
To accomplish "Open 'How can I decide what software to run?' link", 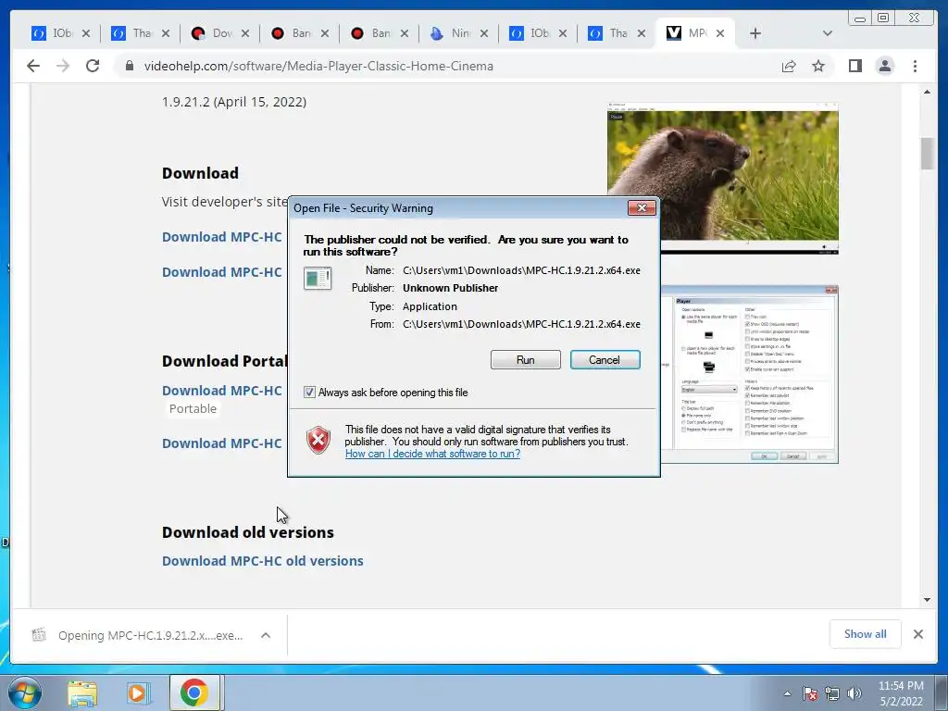I will (432, 454).
